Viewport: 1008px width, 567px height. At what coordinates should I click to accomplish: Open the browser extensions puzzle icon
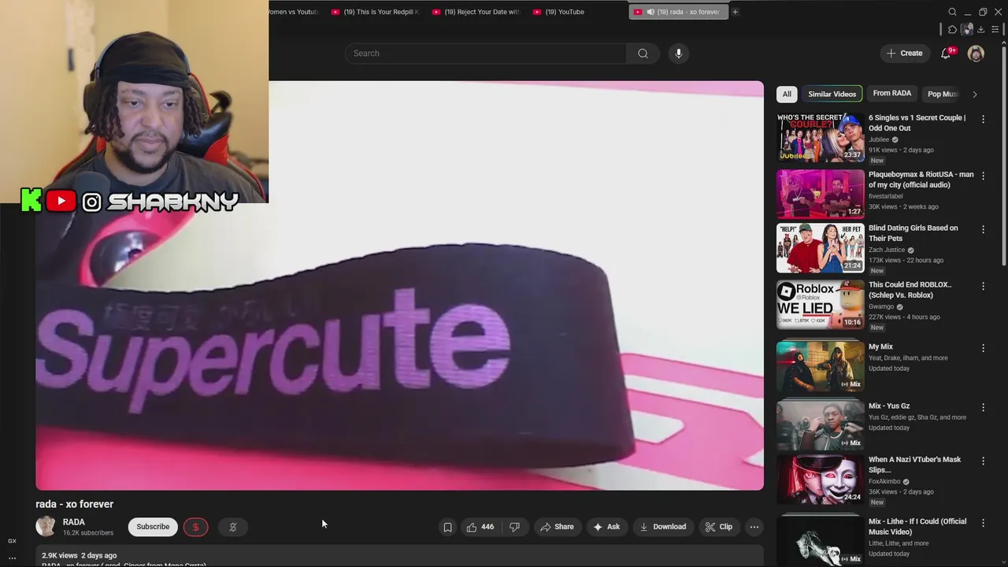952,29
